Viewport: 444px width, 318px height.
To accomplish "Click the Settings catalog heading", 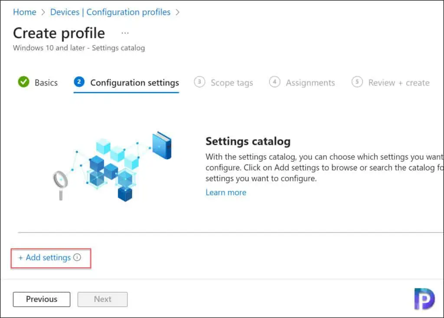I will click(248, 141).
